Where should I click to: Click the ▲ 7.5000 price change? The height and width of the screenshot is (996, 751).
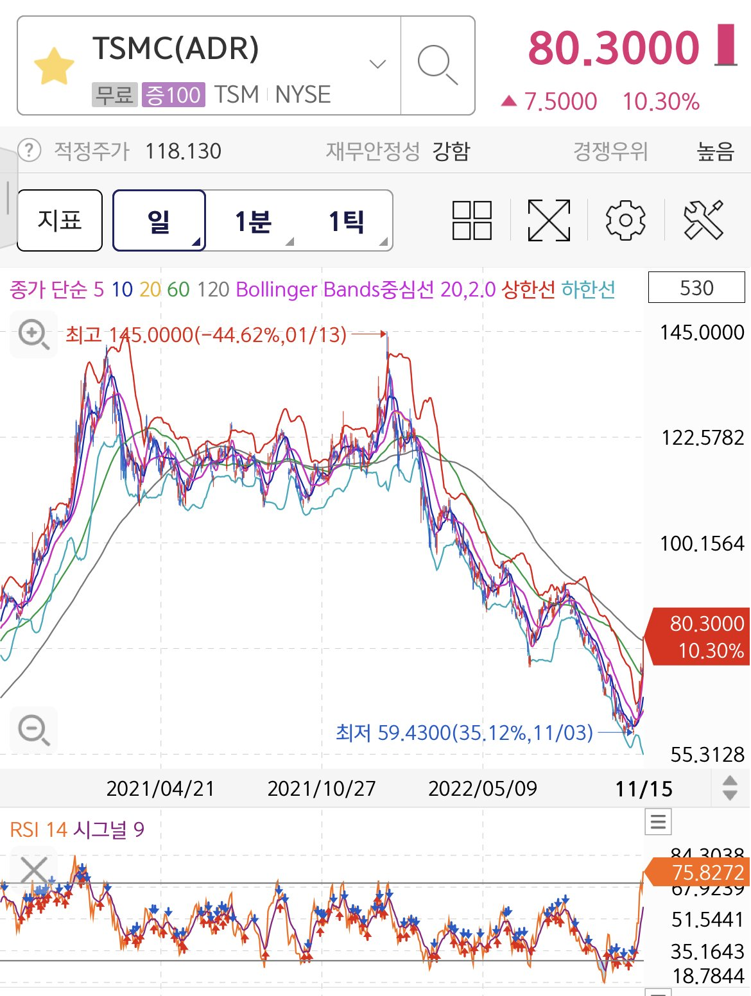(x=549, y=102)
